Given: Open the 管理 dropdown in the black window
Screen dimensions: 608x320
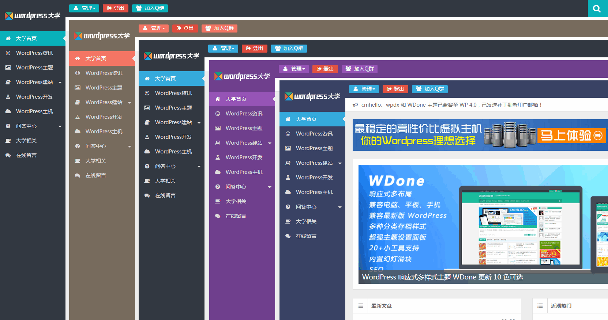Looking at the screenshot, I should (223, 48).
